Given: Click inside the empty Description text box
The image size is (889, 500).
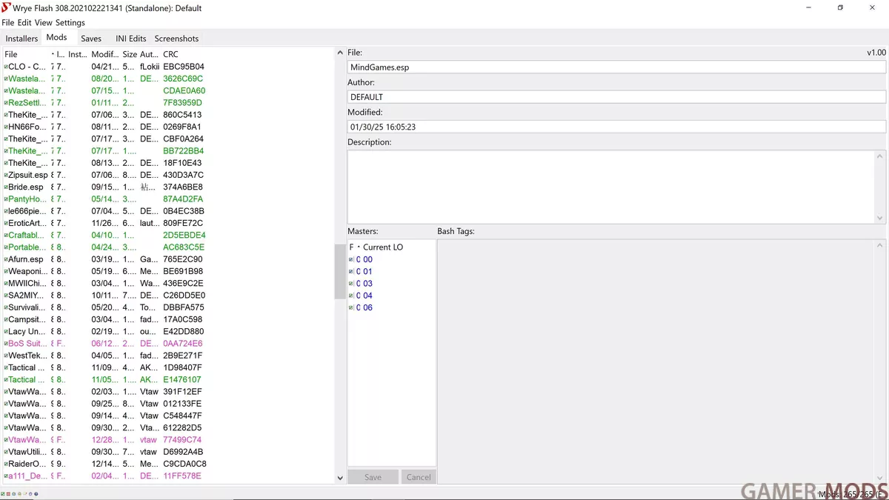Looking at the screenshot, I should pyautogui.click(x=611, y=187).
